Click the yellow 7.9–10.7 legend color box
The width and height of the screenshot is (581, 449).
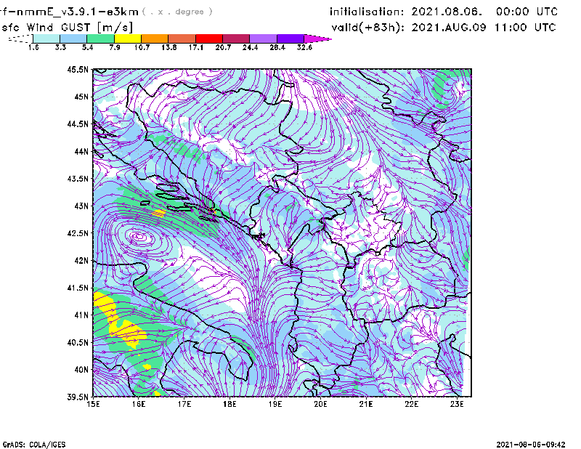click(x=128, y=39)
